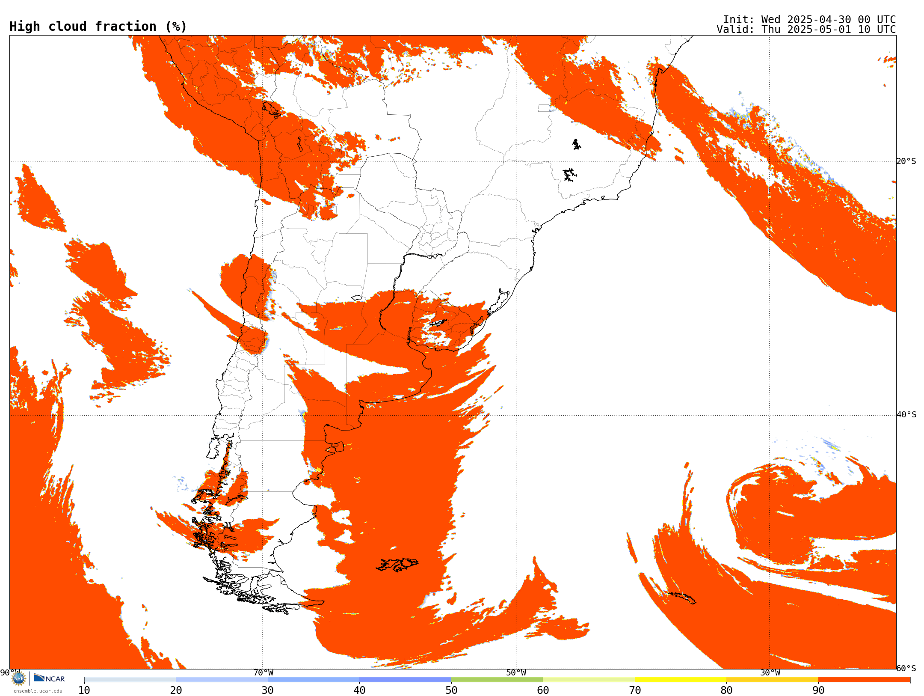Click the South Georgia island outline
924x696 pixels.
pyautogui.click(x=681, y=598)
